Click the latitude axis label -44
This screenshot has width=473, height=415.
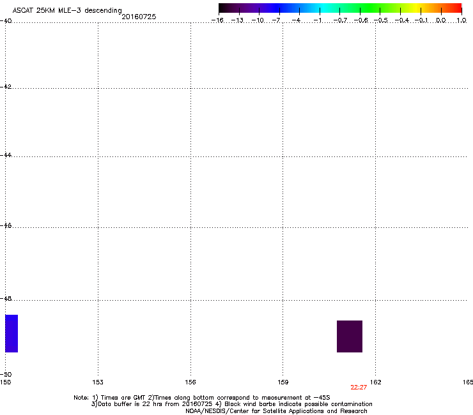tap(6, 155)
